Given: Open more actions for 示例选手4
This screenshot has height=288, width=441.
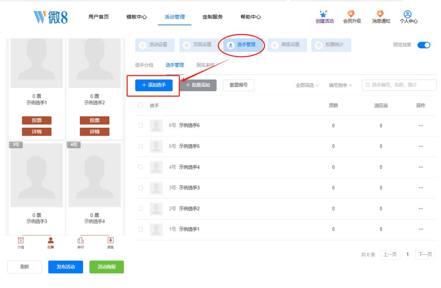Looking at the screenshot, I should coord(421,167).
